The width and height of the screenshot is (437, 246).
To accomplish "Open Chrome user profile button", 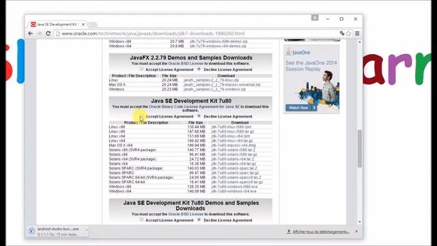I will pos(315,18).
